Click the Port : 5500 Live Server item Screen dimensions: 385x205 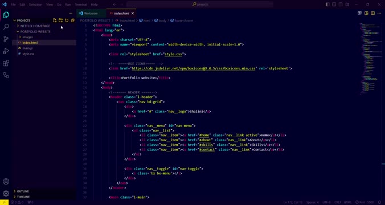point(364,202)
